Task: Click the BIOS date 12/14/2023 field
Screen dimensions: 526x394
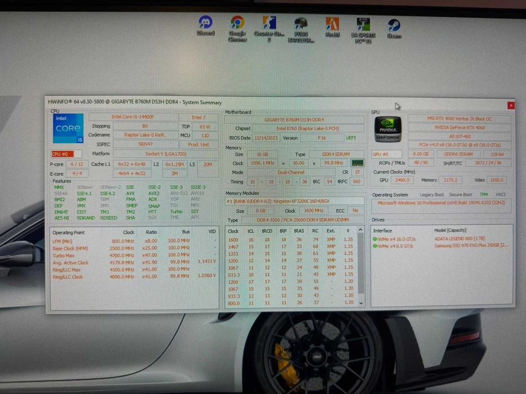Action: coord(266,138)
